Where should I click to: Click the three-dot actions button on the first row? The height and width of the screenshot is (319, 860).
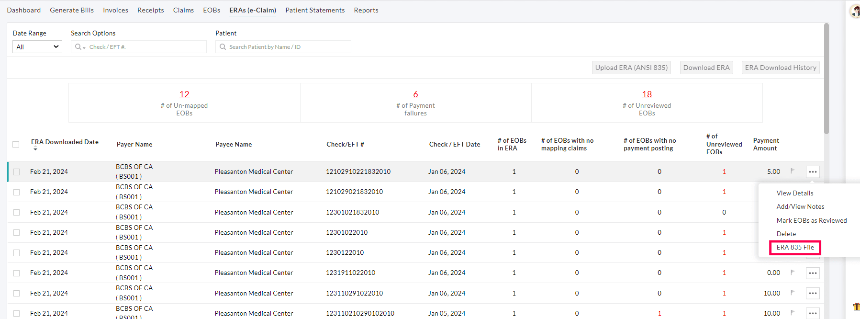point(813,171)
